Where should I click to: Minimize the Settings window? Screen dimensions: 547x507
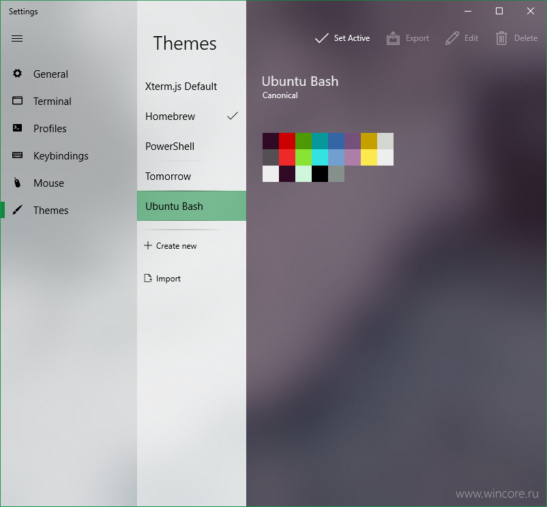tap(468, 11)
